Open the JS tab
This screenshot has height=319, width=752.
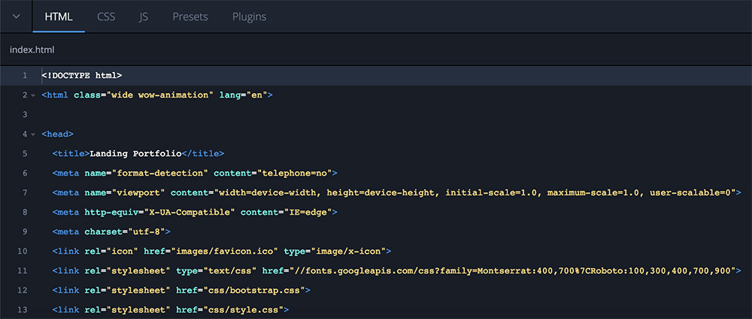[144, 17]
